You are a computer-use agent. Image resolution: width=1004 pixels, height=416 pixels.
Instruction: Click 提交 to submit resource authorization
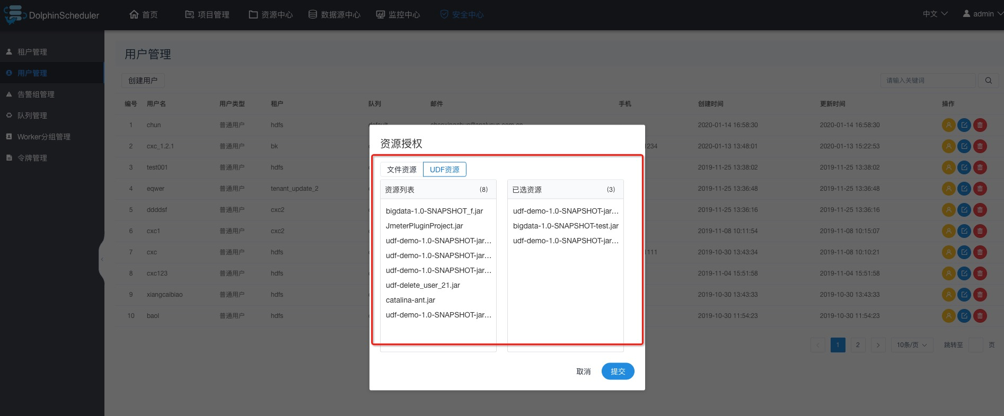(x=618, y=371)
